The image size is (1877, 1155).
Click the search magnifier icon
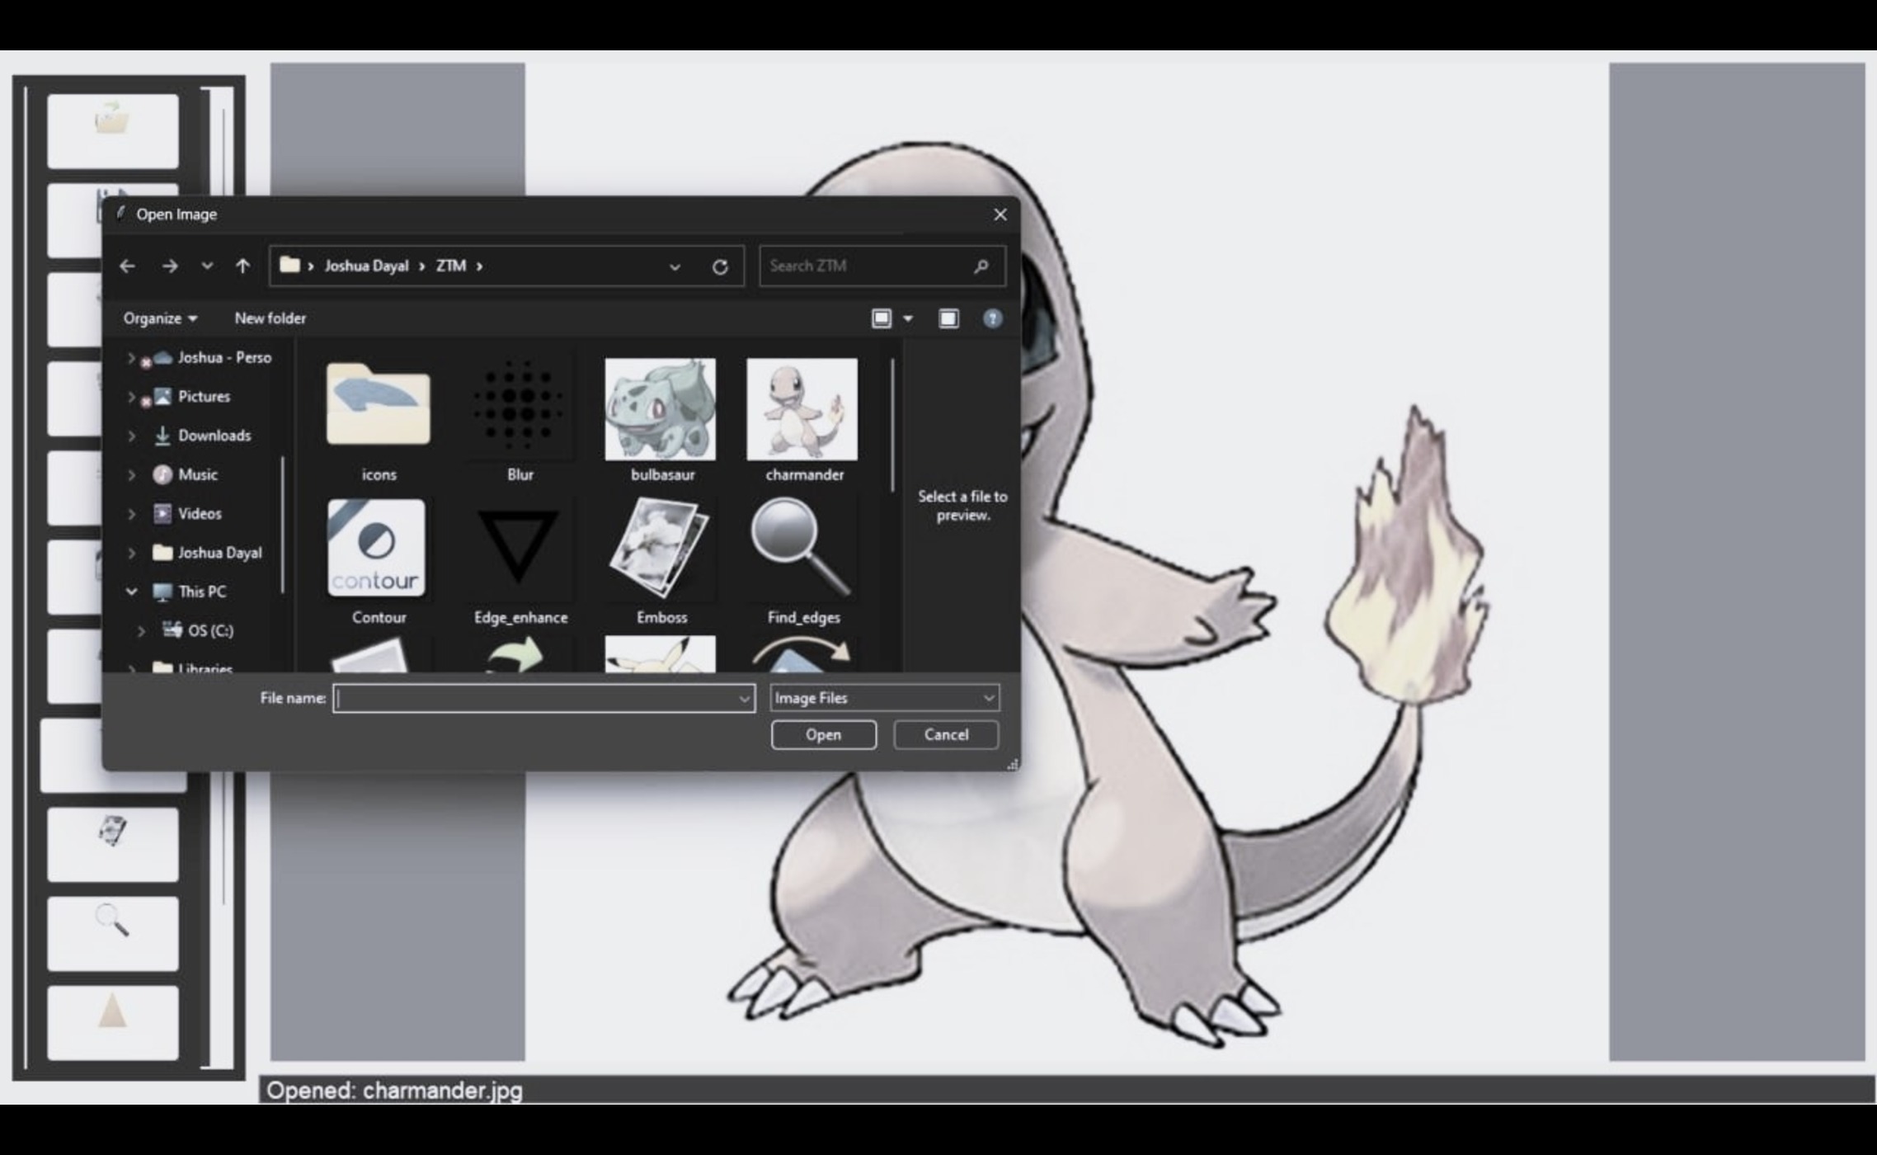pos(981,266)
